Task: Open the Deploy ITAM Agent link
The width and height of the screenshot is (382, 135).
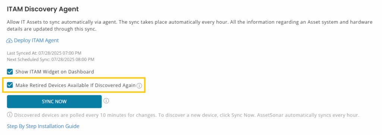Action: [x=36, y=41]
